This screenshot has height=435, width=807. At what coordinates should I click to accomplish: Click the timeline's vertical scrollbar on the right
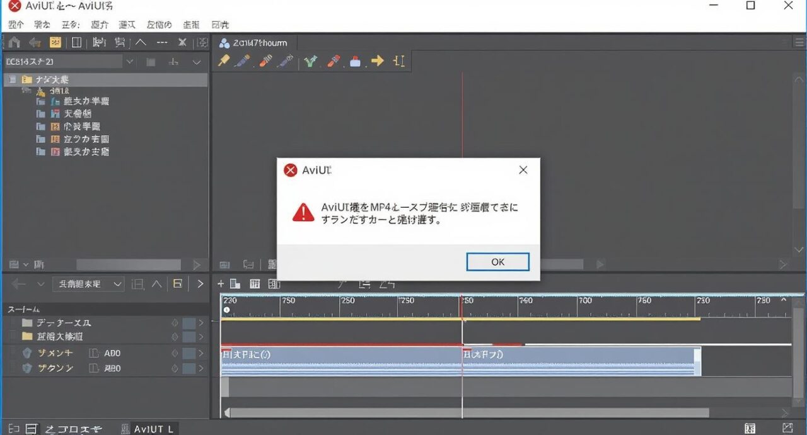(799, 353)
